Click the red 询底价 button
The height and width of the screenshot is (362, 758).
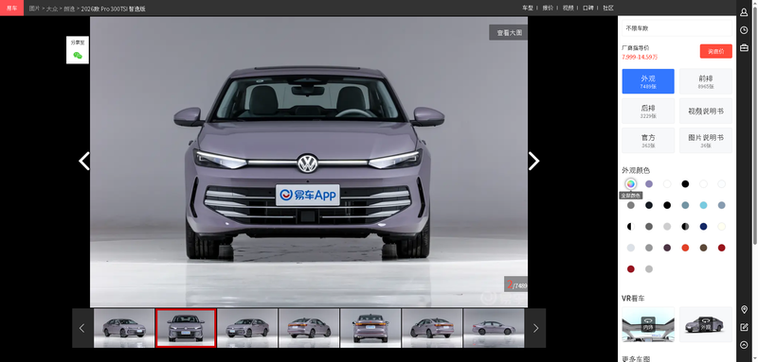point(715,51)
